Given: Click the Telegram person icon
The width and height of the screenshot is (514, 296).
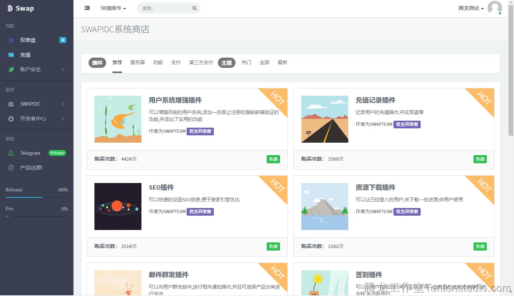Looking at the screenshot, I should pyautogui.click(x=11, y=153).
